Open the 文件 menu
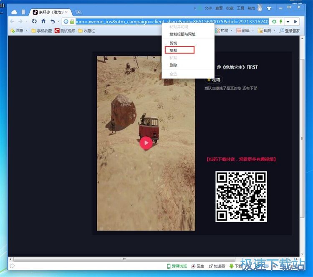The width and height of the screenshot is (313, 277). [208, 8]
